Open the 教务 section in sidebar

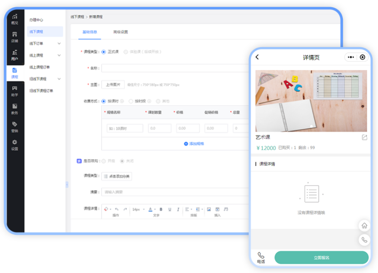coord(15,109)
